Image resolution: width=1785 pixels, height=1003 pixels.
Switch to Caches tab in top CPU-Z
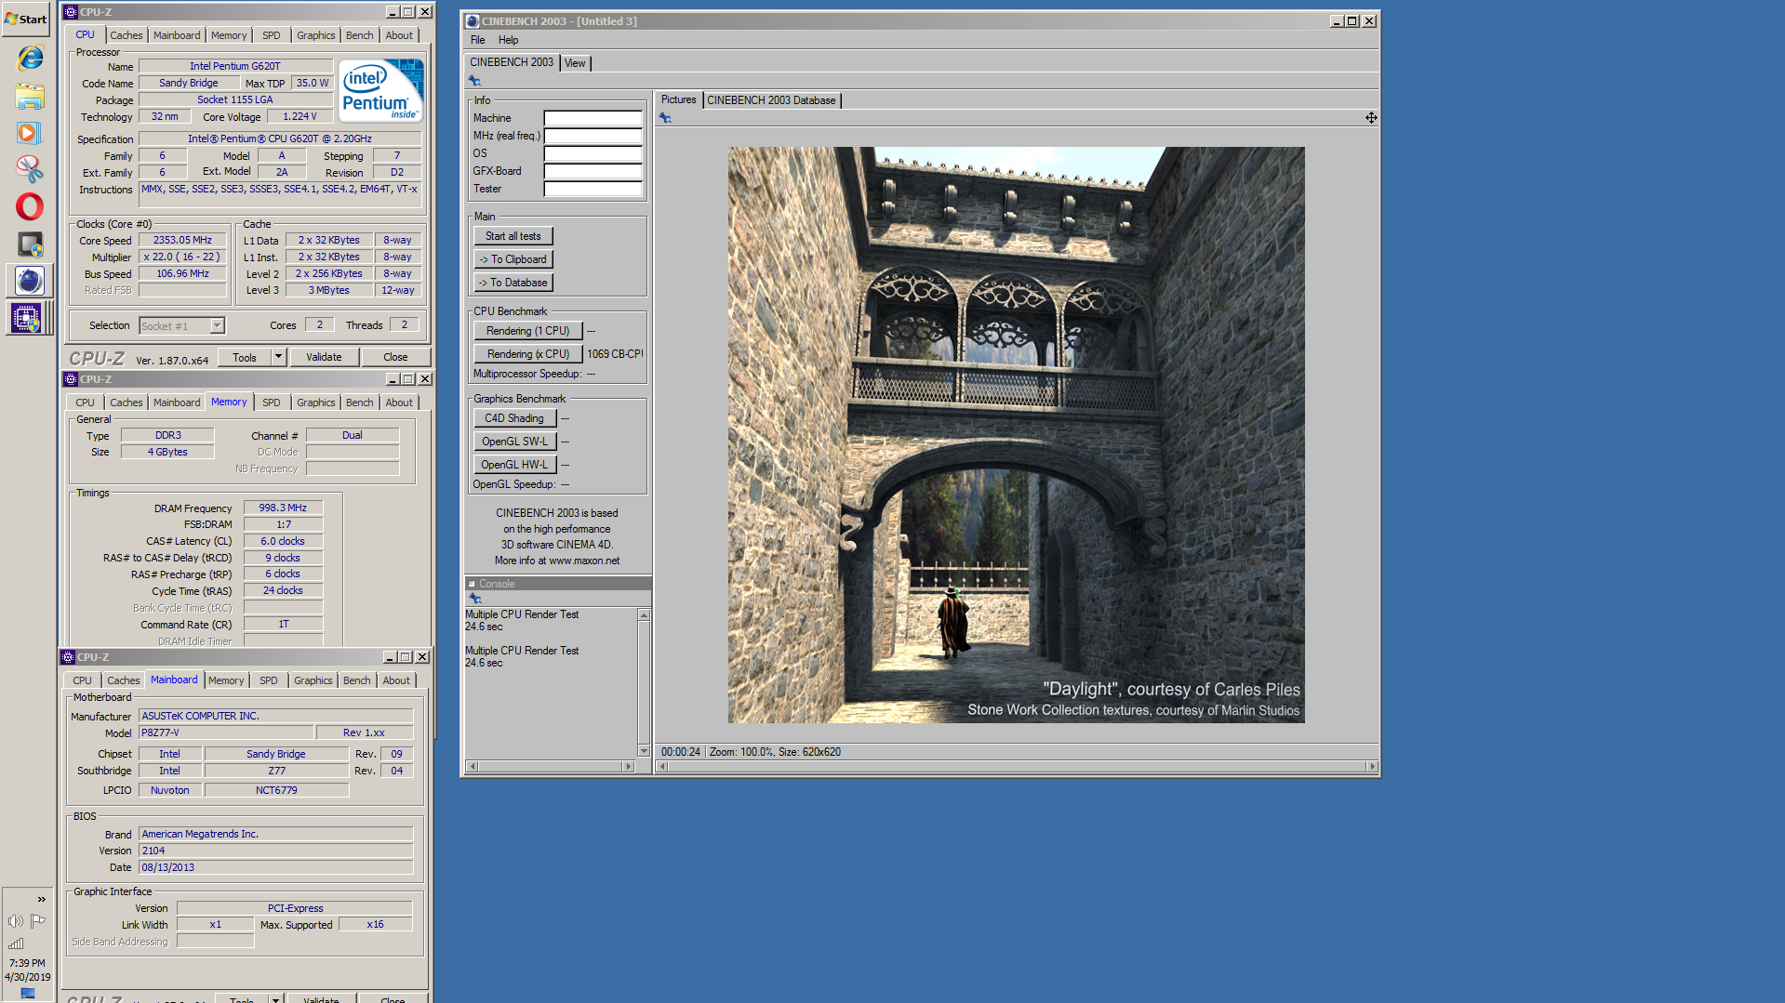(127, 35)
